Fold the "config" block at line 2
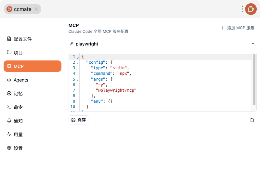The image size is (260, 195). tap(78, 63)
